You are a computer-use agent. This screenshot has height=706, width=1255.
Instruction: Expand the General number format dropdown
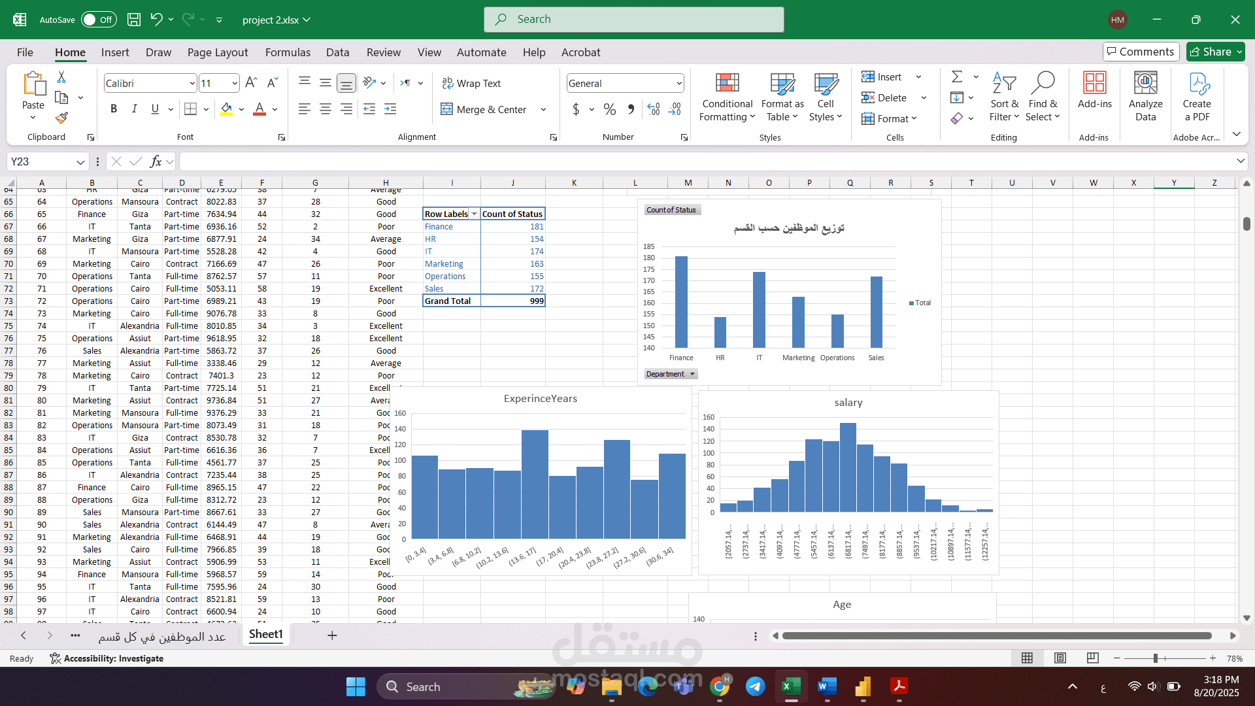tap(679, 83)
